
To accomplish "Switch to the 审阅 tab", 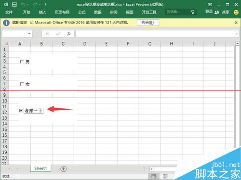I will 114,12.
